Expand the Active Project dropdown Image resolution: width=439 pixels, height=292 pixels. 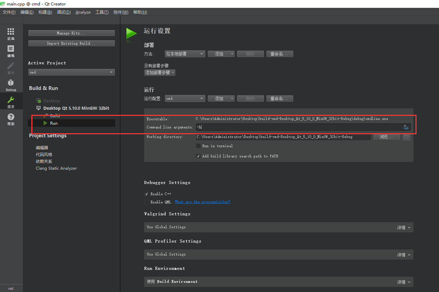click(71, 72)
